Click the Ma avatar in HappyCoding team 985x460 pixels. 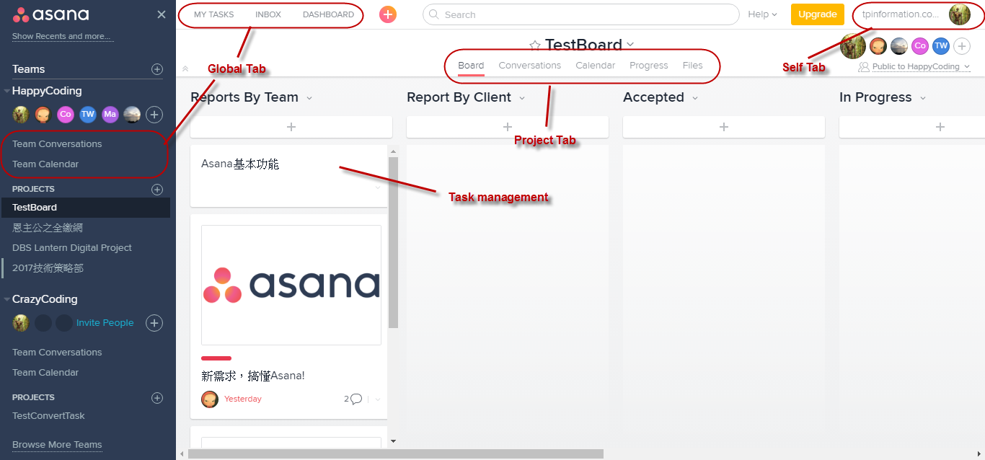pyautogui.click(x=110, y=114)
